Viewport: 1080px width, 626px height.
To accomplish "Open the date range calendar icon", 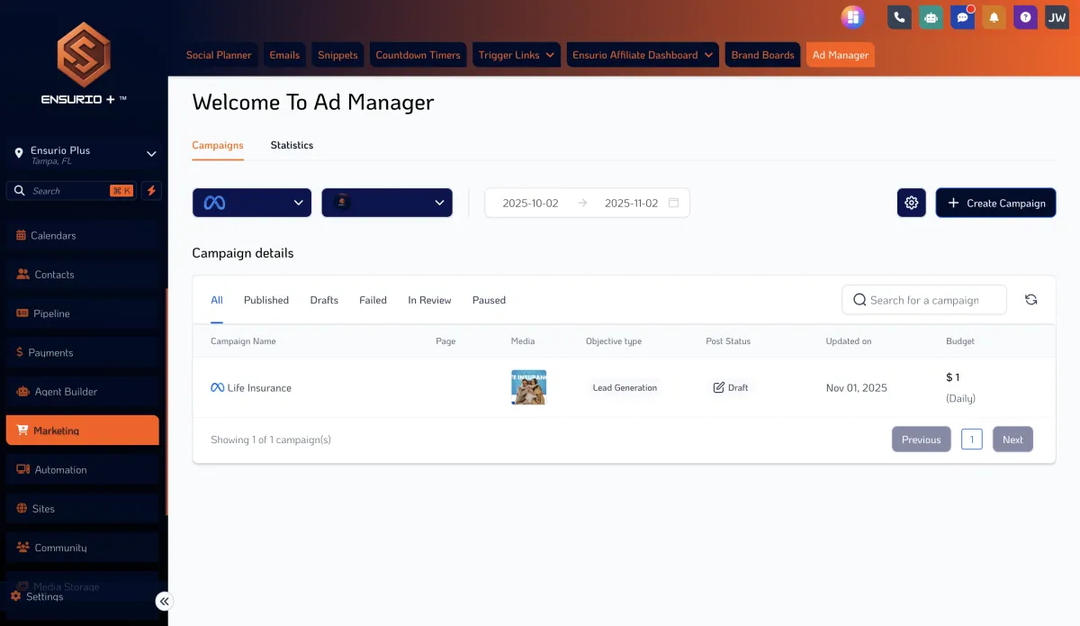I will coord(674,203).
